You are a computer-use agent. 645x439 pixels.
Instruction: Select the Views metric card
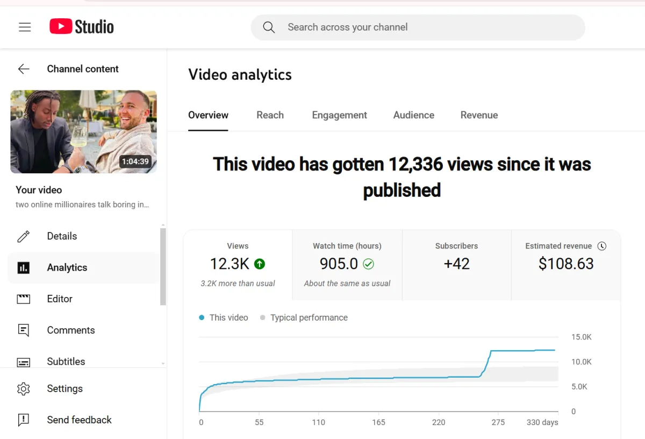coord(238,265)
